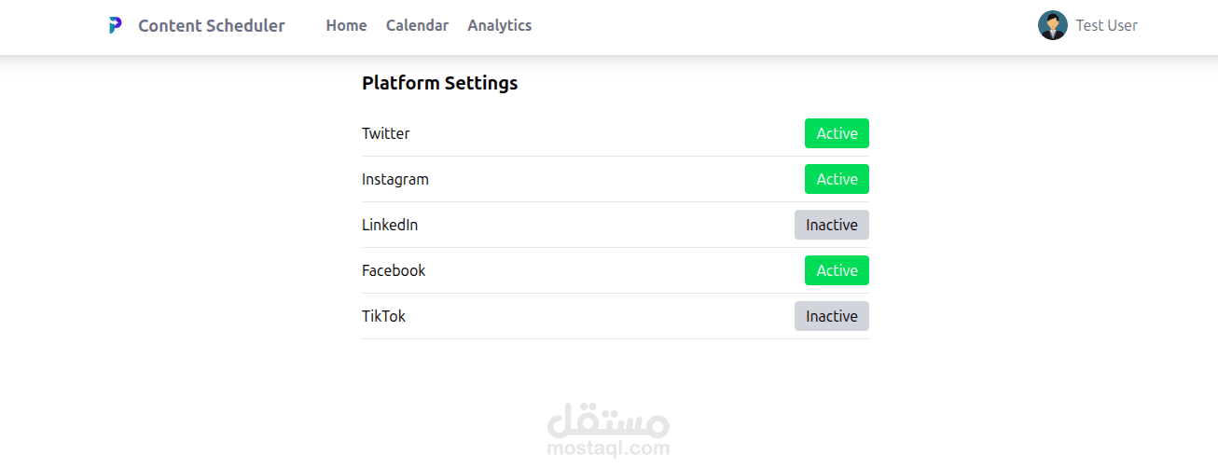Click the Content Scheduler logo icon
The width and height of the screenshot is (1218, 468).
pos(115,25)
